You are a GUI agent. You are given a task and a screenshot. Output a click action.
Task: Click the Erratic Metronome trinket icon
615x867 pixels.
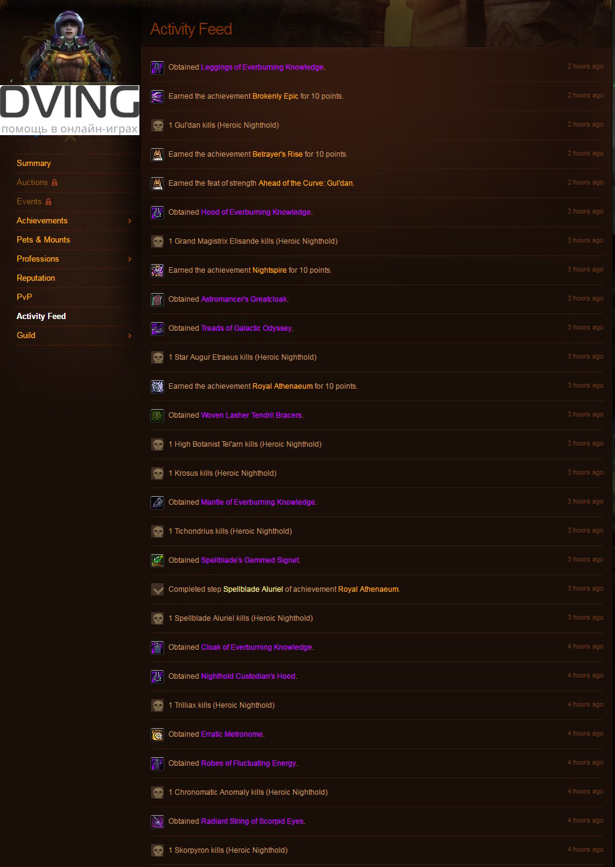click(157, 734)
